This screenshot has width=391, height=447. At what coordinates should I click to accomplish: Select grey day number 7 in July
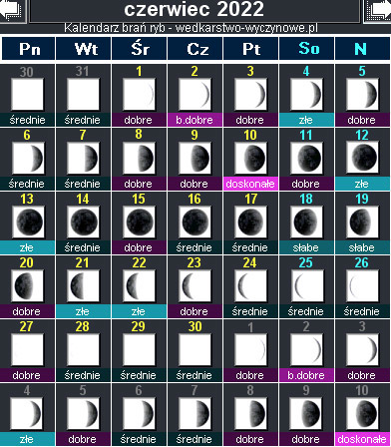195,390
